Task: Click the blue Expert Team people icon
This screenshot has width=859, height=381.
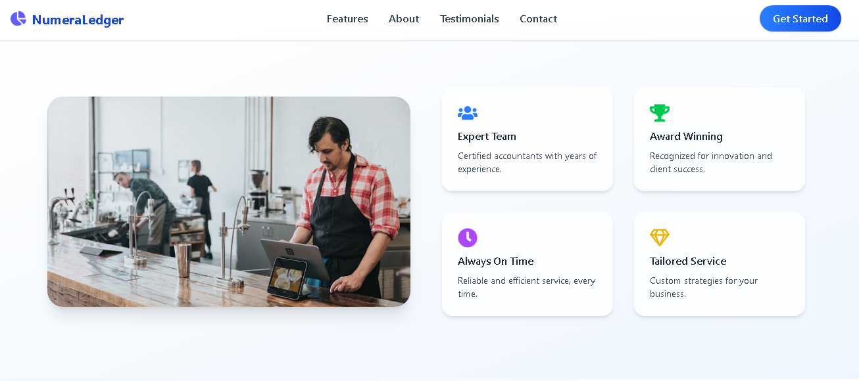Action: click(x=468, y=113)
